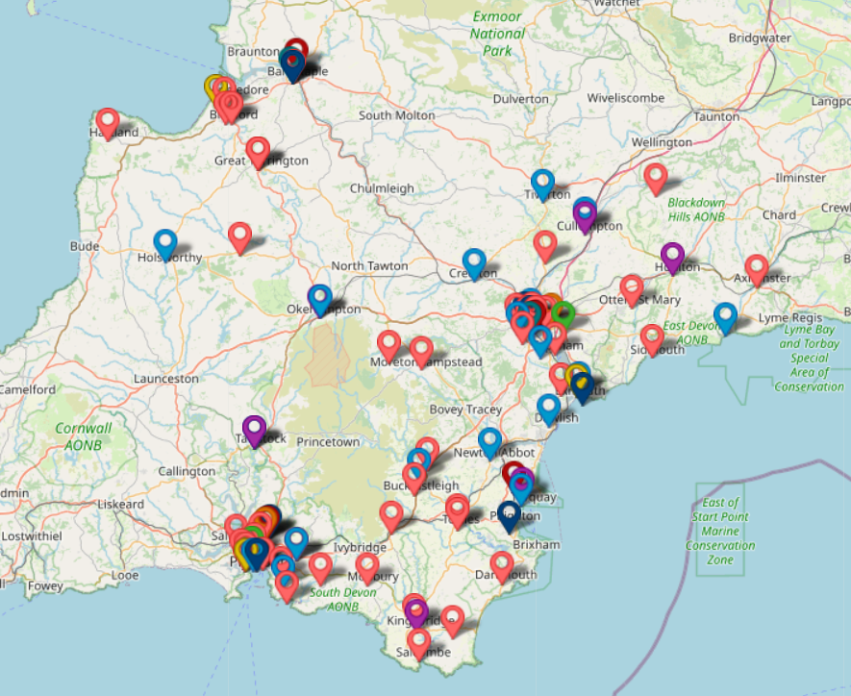Open the blue marker at Newton Abbot
The width and height of the screenshot is (851, 696).
490,441
